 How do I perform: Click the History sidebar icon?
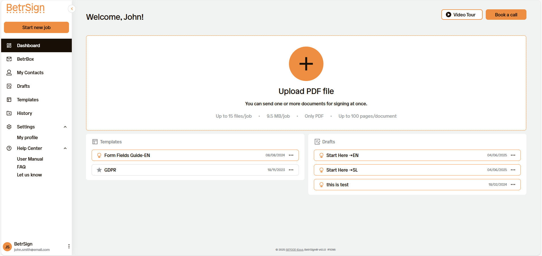[x=9, y=113]
